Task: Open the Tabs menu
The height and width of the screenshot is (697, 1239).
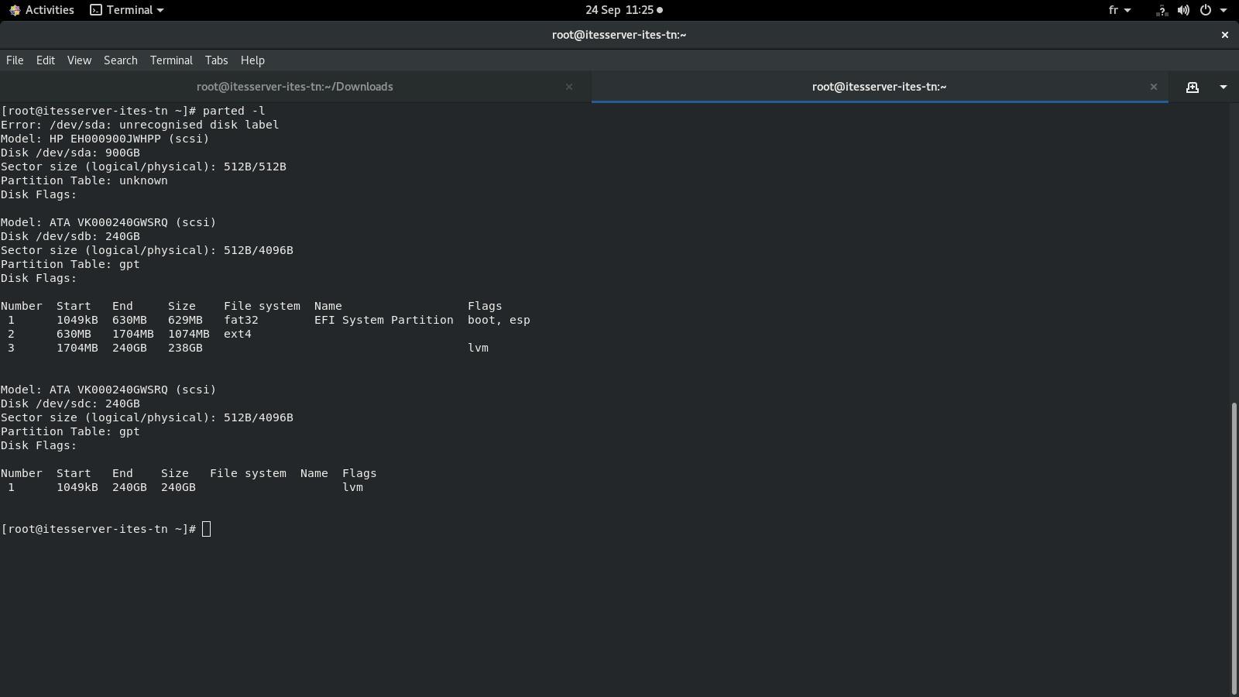Action: coord(216,60)
